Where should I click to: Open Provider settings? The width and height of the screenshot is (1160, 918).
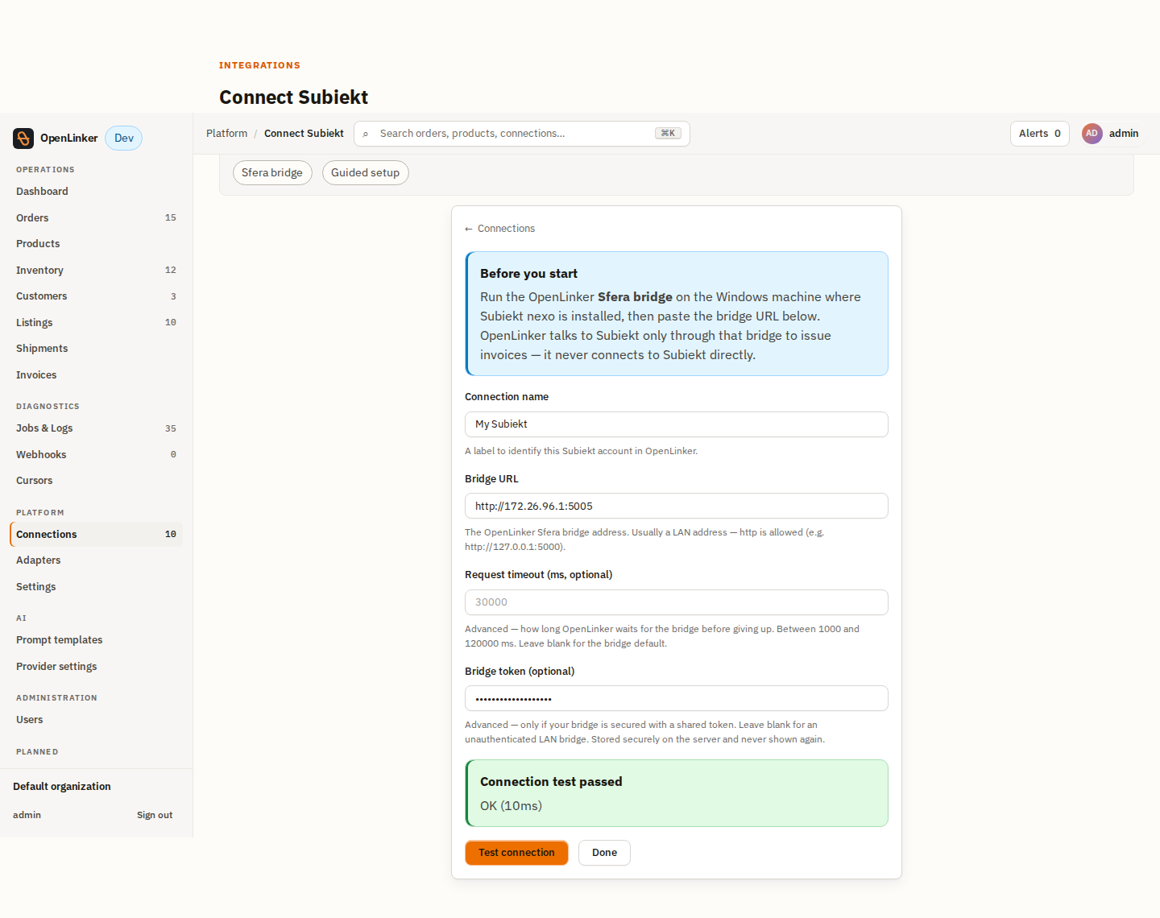pyautogui.click(x=97, y=667)
